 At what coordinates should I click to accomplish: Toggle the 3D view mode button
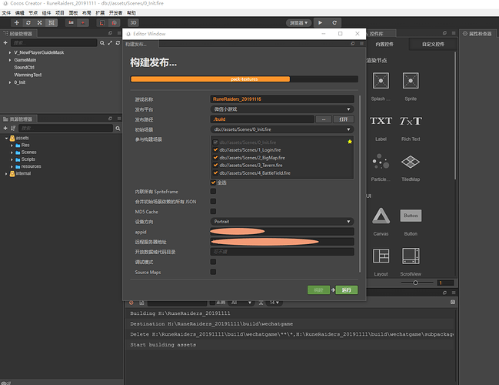(133, 22)
